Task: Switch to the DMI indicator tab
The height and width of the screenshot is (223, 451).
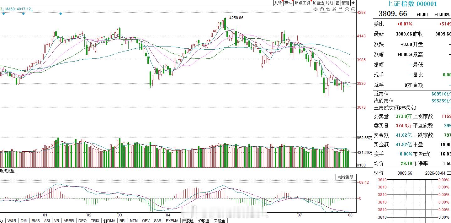Action: click(x=24, y=220)
